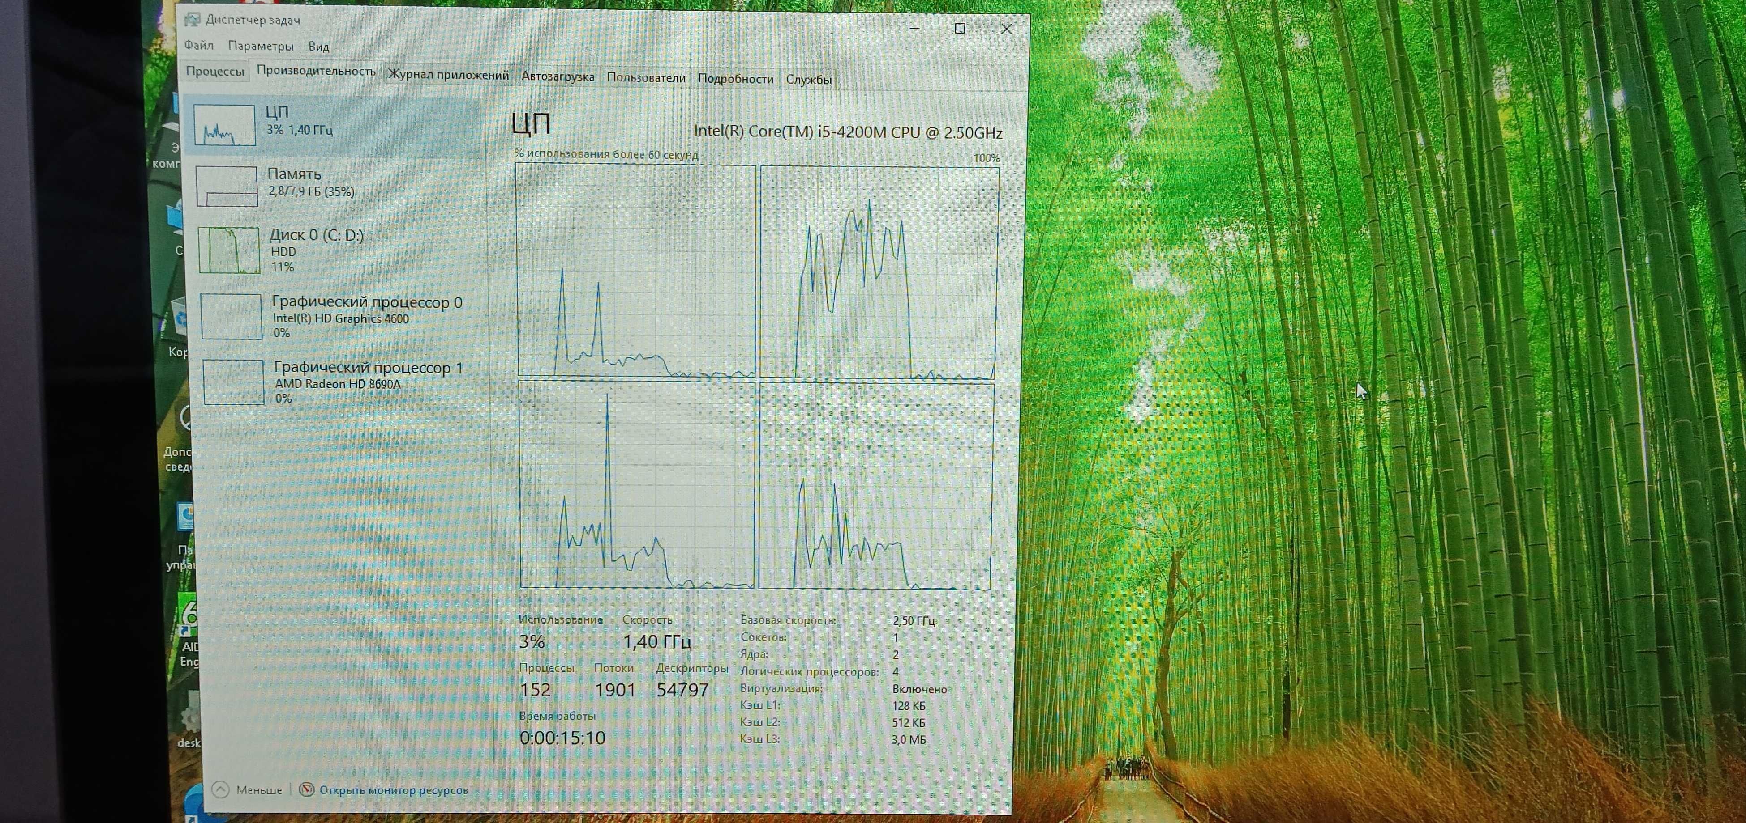
Task: Click the Время работы value 0:00:15:10
Action: 562,738
